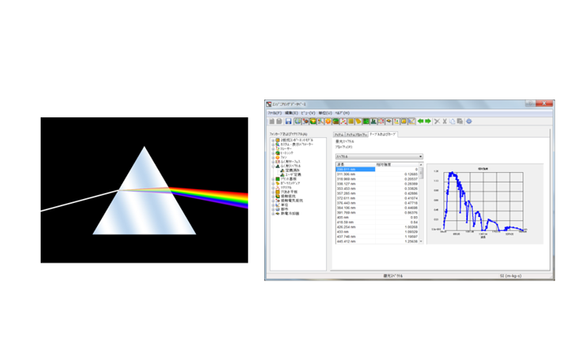Click the green right arrow icon

(427, 121)
